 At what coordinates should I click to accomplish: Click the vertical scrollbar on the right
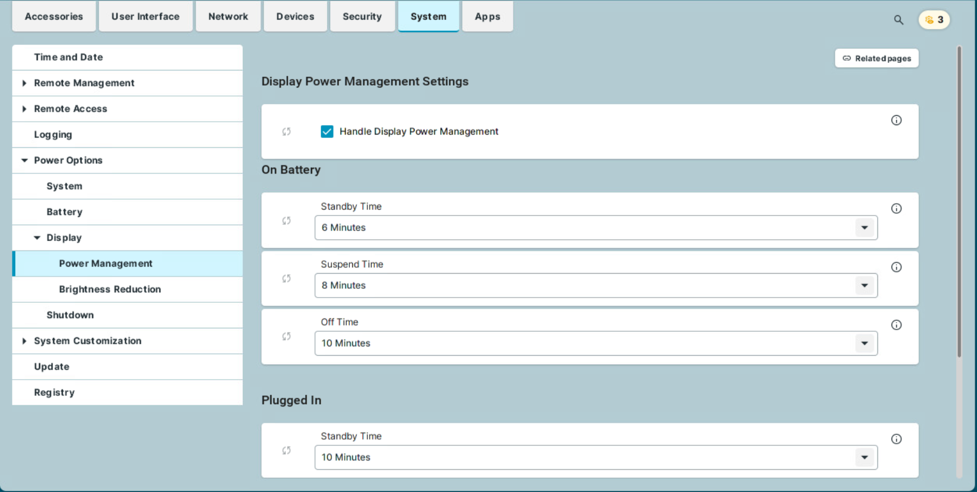pyautogui.click(x=959, y=204)
